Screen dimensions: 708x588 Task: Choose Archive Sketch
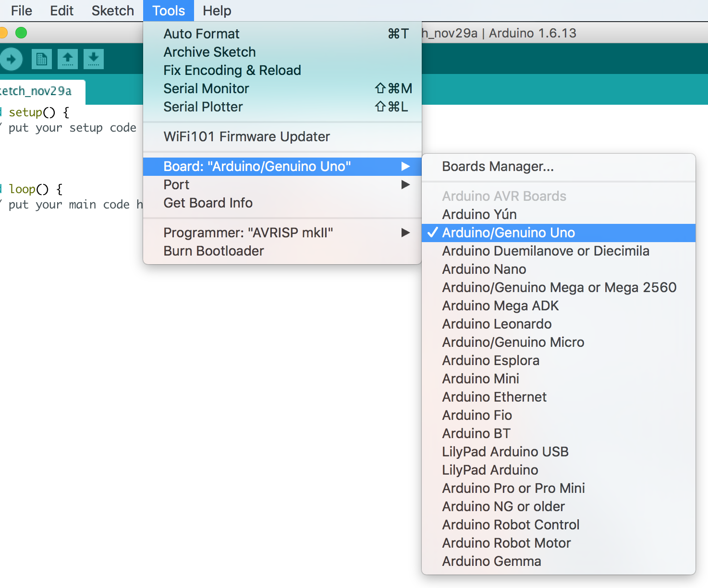click(282, 52)
